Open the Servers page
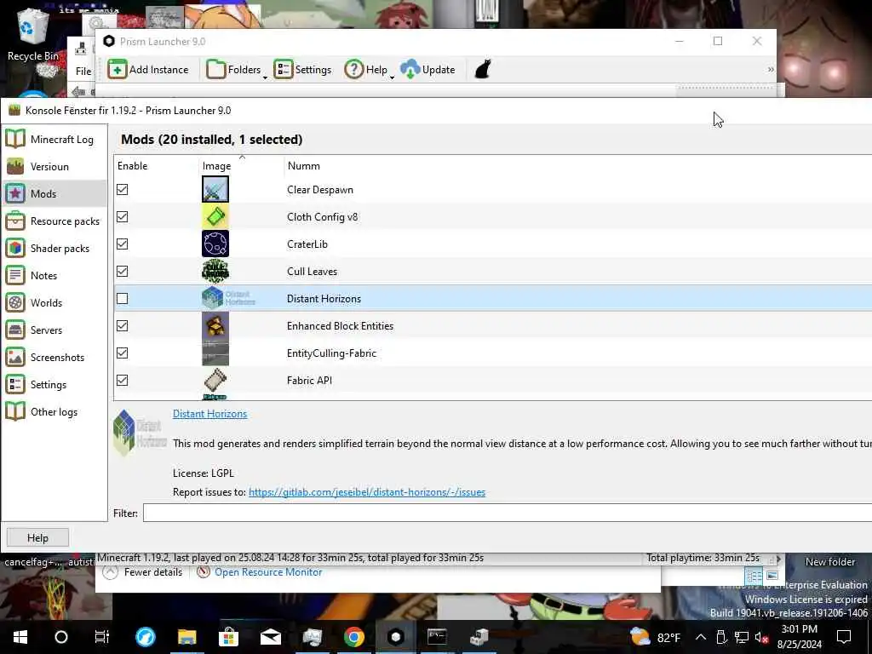Viewport: 872px width, 654px height. coord(54,330)
